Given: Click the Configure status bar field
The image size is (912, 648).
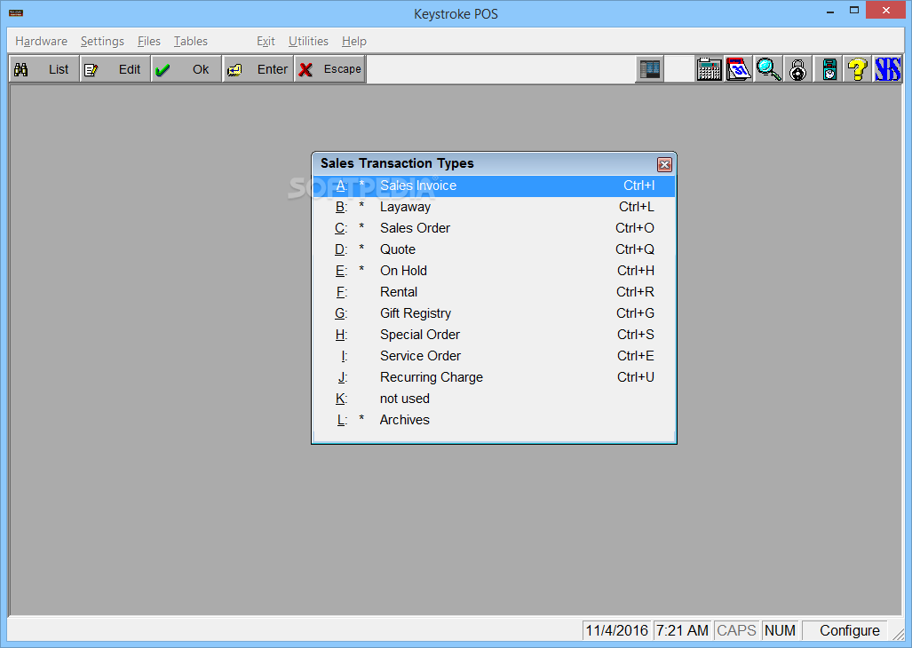Looking at the screenshot, I should 845,630.
